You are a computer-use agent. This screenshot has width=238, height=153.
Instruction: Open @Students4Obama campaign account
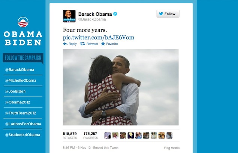(x=22, y=135)
